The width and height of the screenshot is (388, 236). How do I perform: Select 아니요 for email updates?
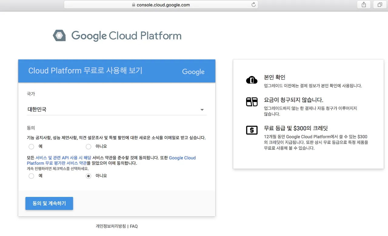click(x=89, y=147)
